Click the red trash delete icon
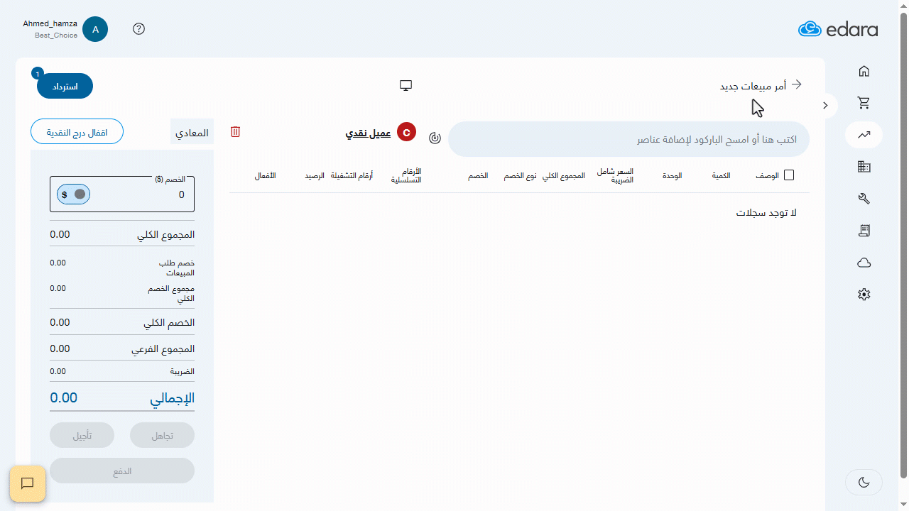Viewport: 909px width, 511px height. click(236, 131)
